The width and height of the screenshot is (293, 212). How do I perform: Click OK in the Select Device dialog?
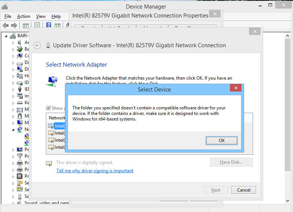pos(222,141)
